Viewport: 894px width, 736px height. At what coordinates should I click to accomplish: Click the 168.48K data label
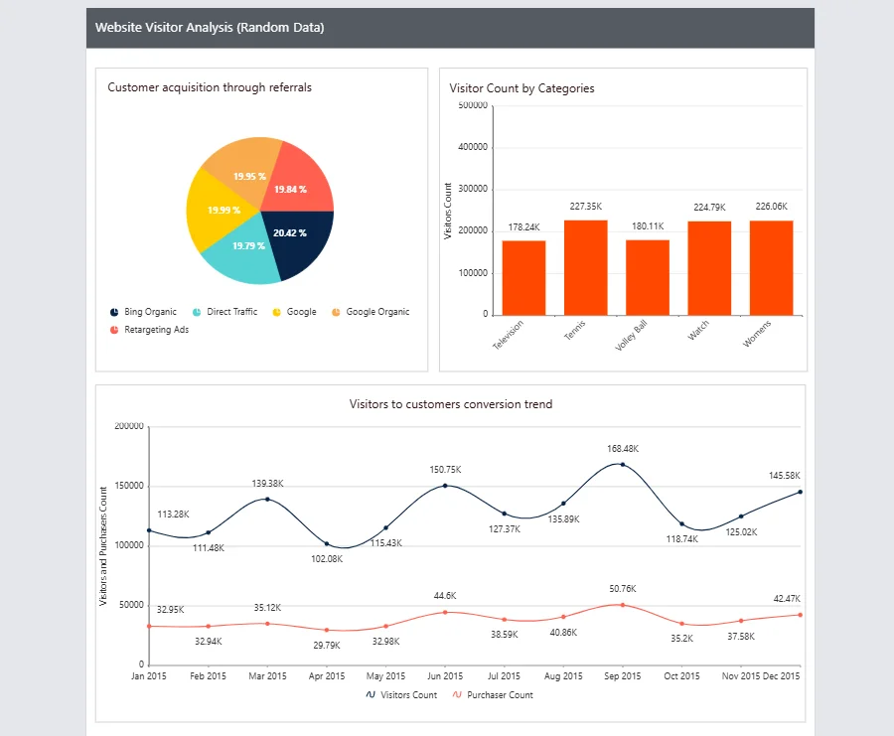[x=623, y=449]
